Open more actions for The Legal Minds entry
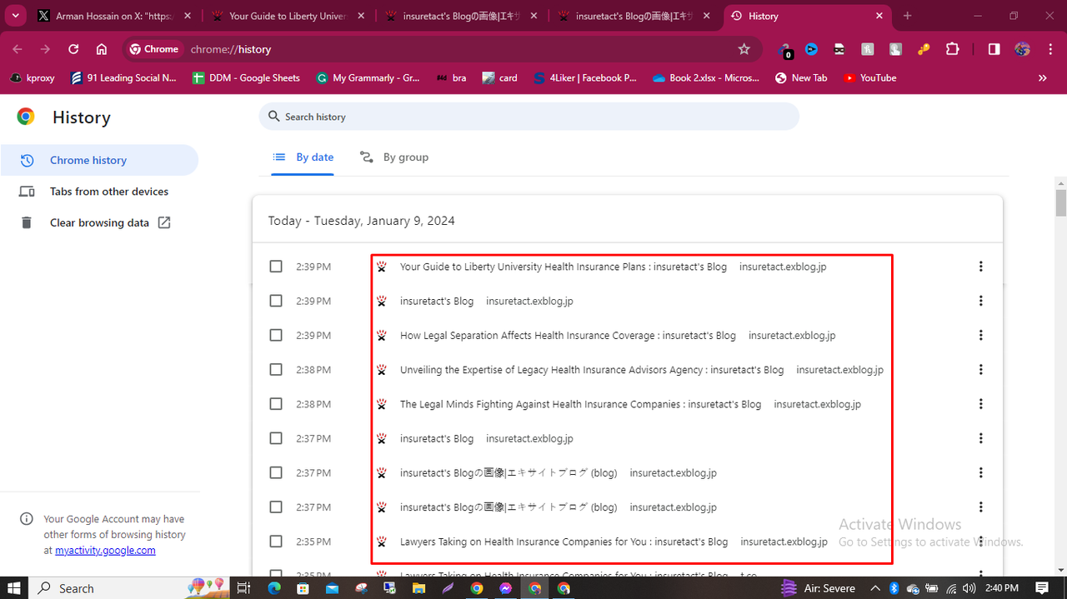 click(980, 404)
